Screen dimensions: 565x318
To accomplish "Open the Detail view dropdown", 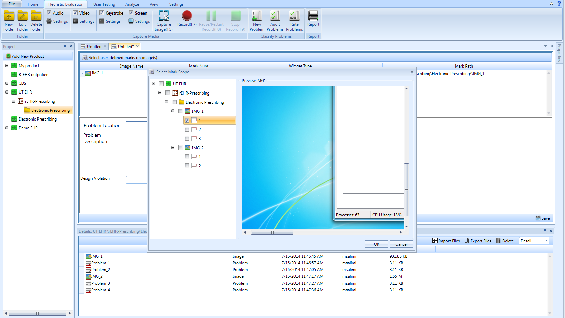I will point(546,241).
